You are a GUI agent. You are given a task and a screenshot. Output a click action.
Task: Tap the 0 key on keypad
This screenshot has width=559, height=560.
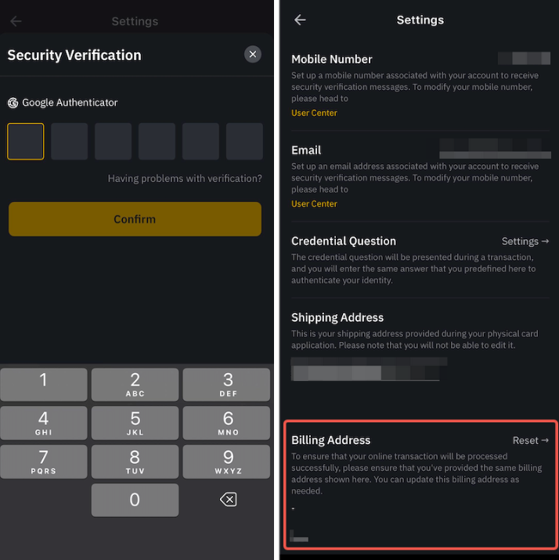point(135,500)
